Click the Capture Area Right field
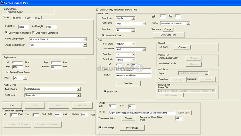Screen dimensions: 241x136 point(18,67)
